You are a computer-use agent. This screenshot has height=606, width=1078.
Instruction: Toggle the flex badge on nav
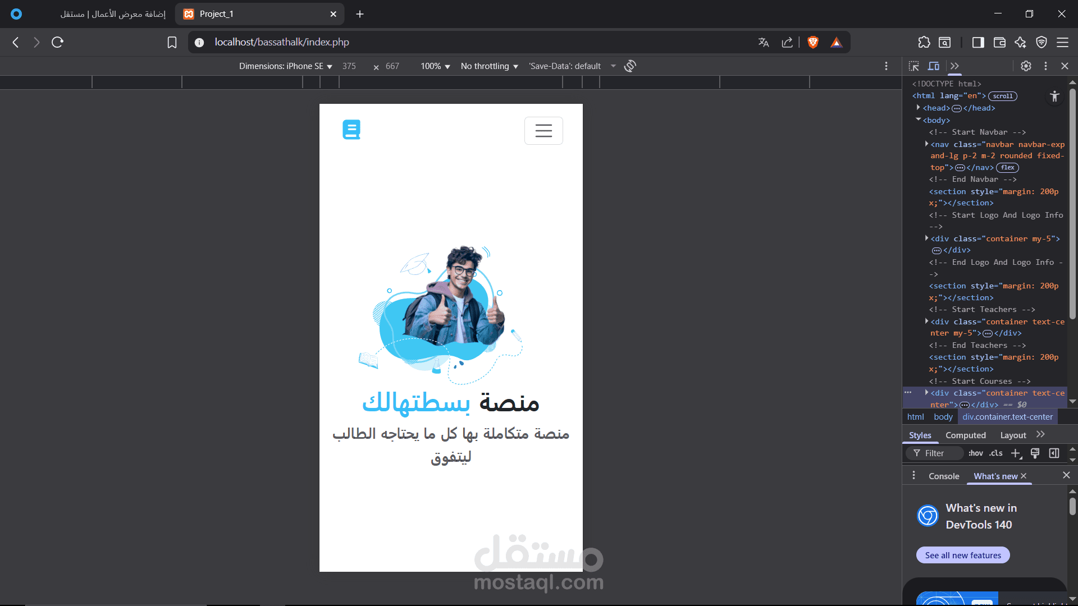point(1008,168)
